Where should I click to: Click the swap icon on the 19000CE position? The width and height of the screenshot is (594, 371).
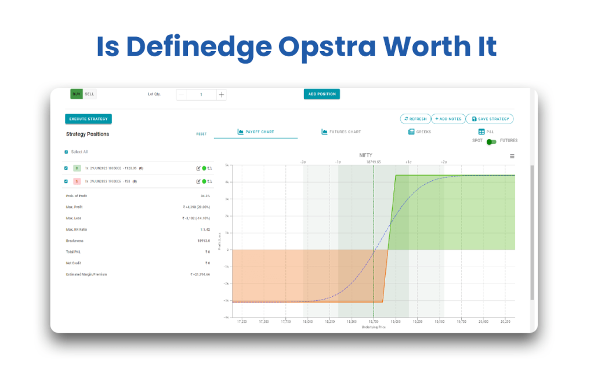click(x=209, y=180)
